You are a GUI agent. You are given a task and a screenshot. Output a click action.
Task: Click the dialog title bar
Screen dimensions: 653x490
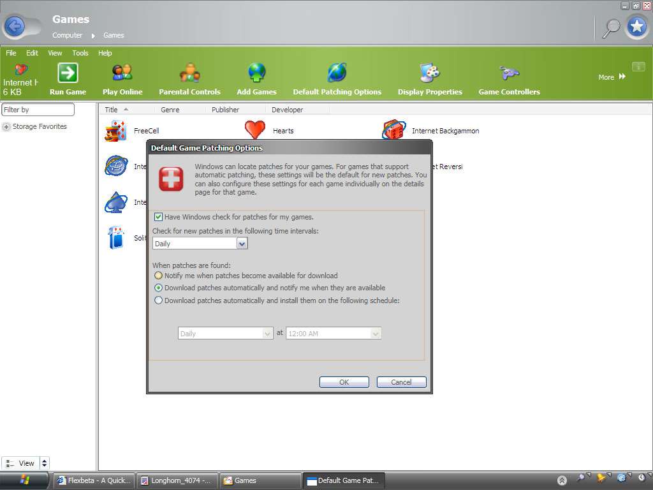click(x=290, y=148)
